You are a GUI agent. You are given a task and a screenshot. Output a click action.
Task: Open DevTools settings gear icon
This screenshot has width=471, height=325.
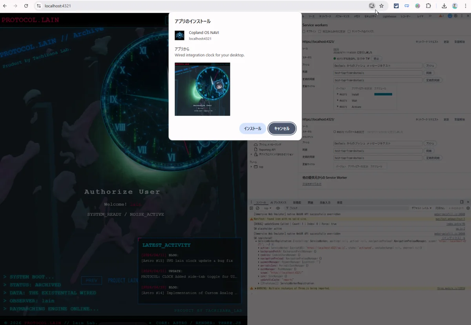coord(456,16)
